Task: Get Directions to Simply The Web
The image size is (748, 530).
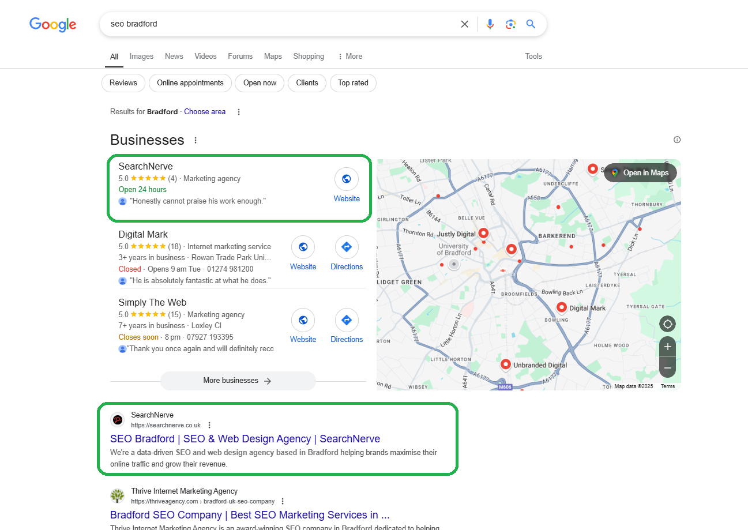Action: [347, 320]
